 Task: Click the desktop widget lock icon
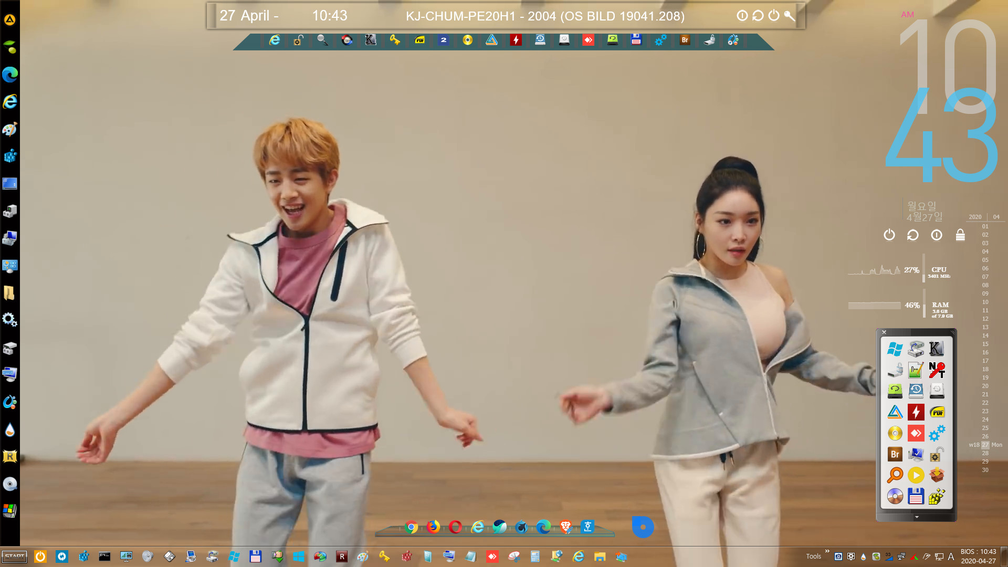point(960,235)
